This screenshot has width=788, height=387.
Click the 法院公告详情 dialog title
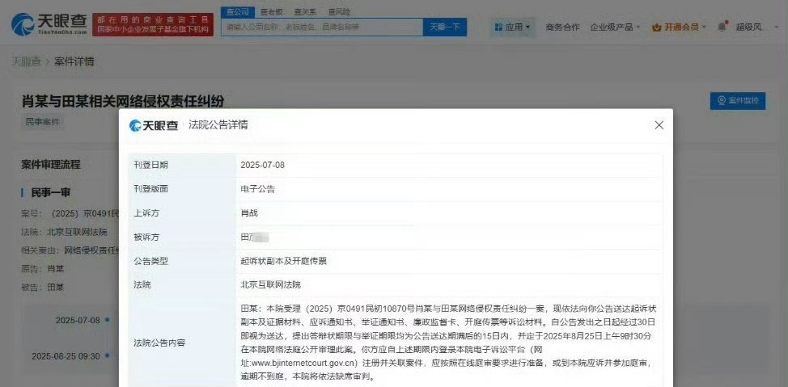tap(218, 125)
